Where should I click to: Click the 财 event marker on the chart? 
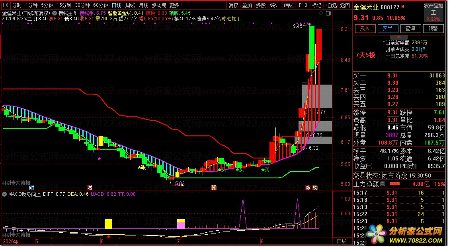31,187
